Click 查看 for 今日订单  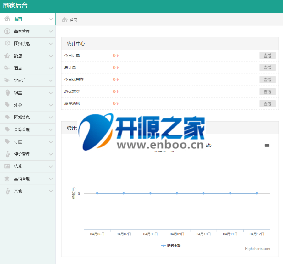pyautogui.click(x=268, y=56)
